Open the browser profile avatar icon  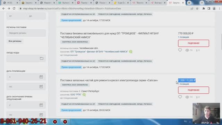[x=214, y=9]
